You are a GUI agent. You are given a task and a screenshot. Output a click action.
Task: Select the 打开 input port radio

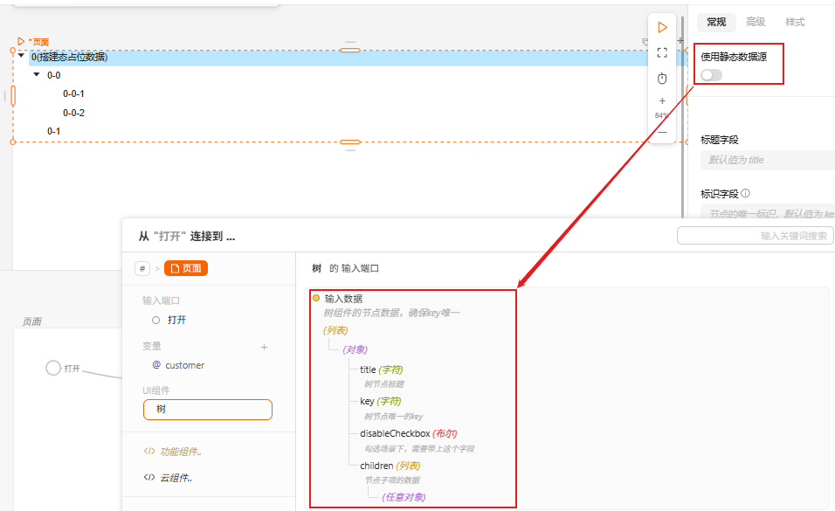coord(155,320)
